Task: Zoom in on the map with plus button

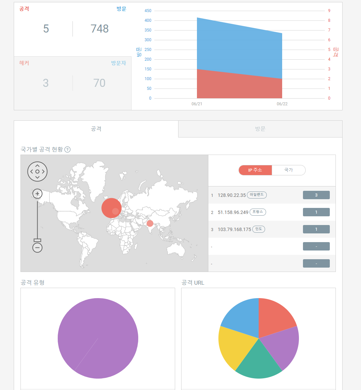Action: [x=37, y=193]
